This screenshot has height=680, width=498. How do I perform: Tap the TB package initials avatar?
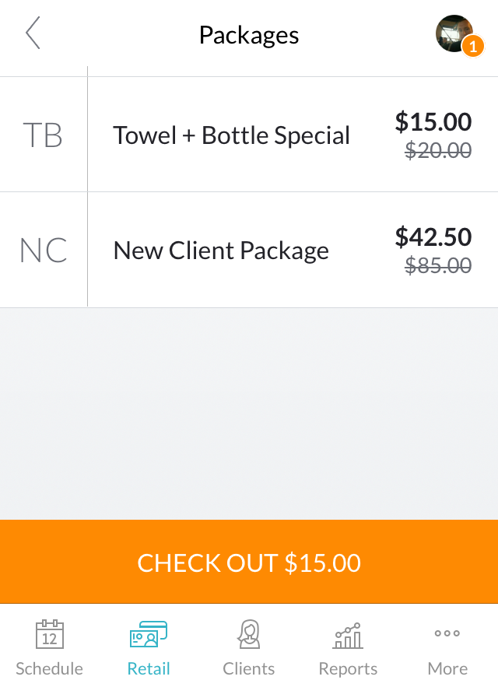pos(43,134)
